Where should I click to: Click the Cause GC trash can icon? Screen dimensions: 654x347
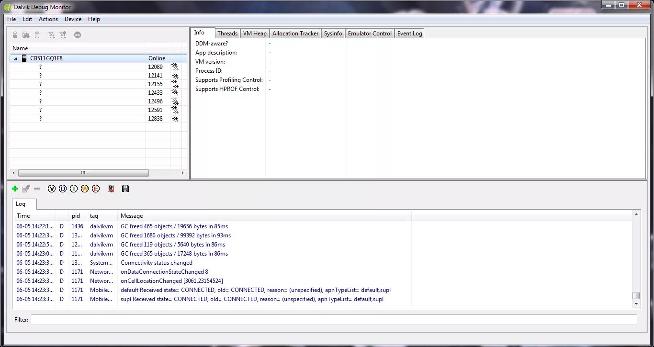(x=37, y=35)
